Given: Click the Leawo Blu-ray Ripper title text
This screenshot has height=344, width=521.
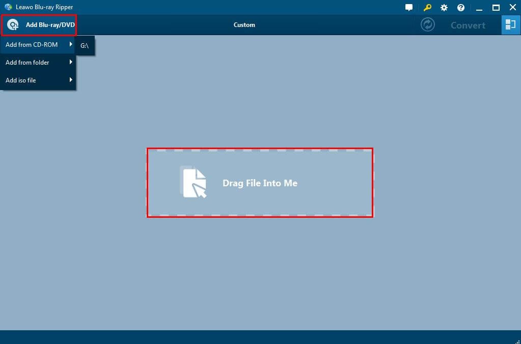Looking at the screenshot, I should click(x=44, y=7).
